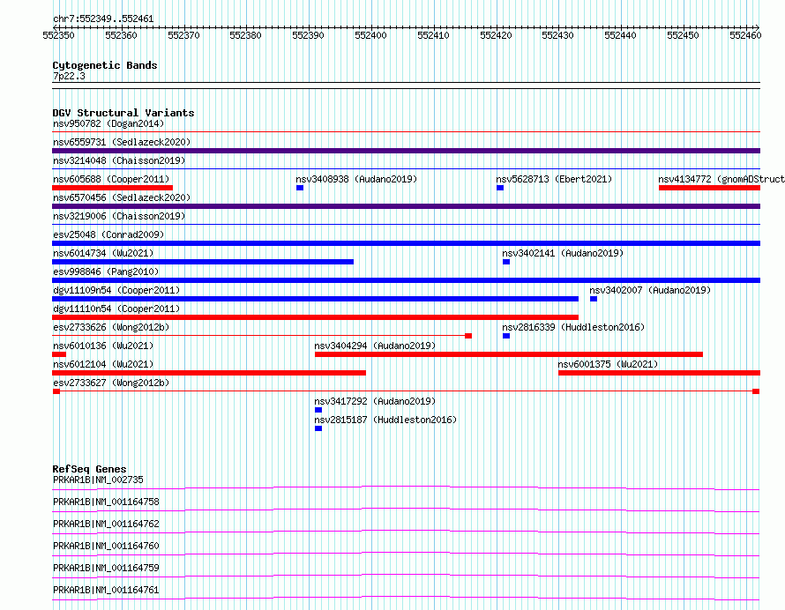785x610 pixels.
Task: Click the esv2733626 red end block
Action: pyautogui.click(x=468, y=336)
